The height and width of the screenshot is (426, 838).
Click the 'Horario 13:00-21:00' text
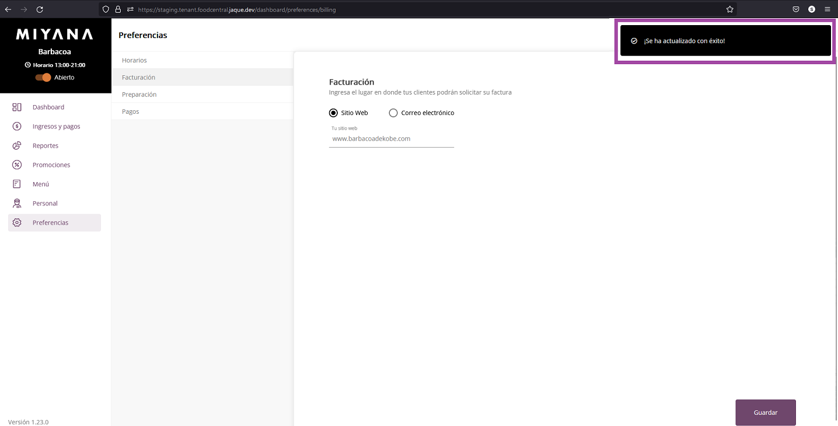[x=59, y=65]
